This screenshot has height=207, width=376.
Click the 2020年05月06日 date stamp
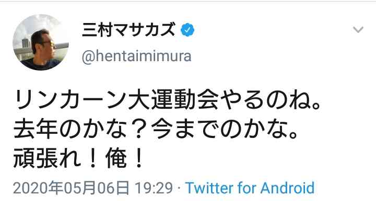[x=71, y=188]
